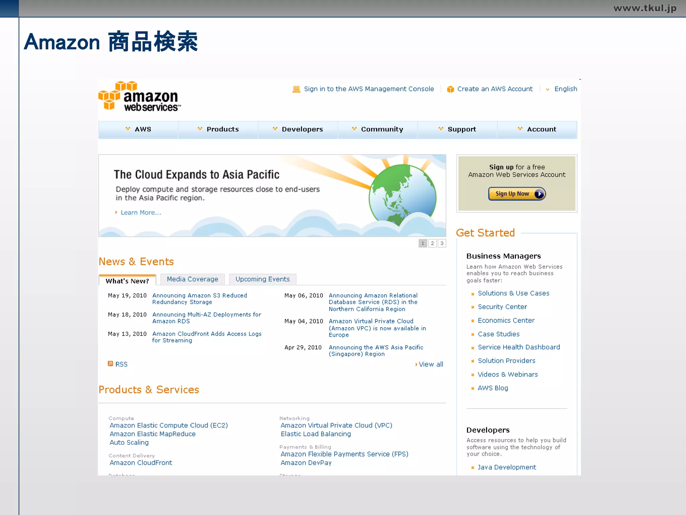
Task: Expand the Products navigation menu
Action: pos(218,129)
